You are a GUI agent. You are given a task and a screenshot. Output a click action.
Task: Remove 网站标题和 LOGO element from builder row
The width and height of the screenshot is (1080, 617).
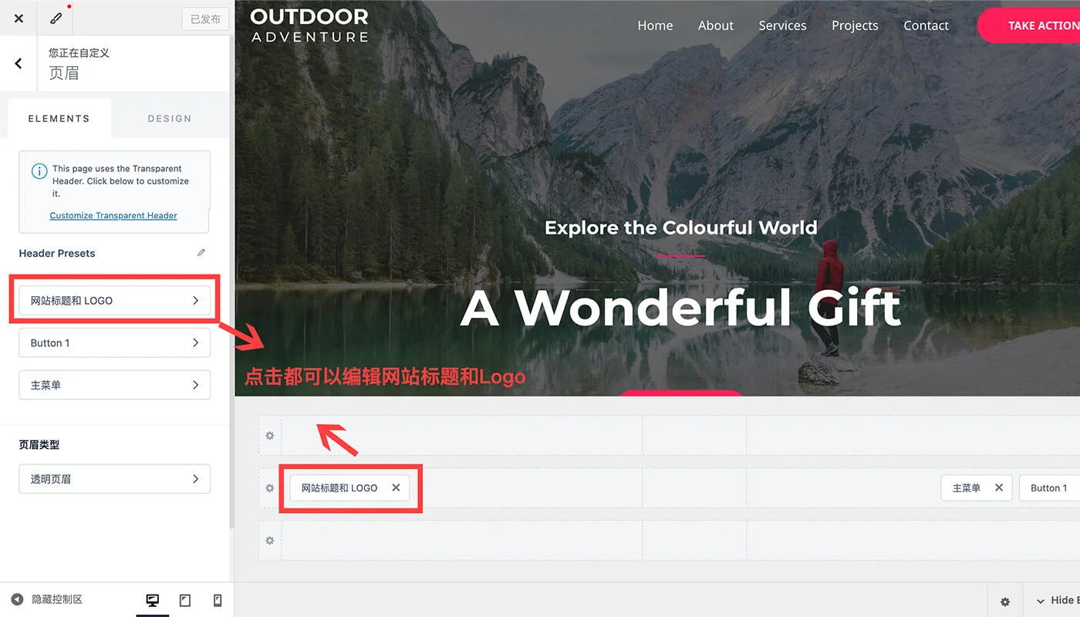(x=396, y=487)
